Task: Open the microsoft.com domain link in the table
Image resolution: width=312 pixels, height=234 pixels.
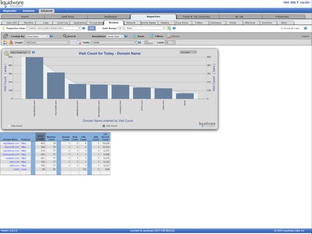Action: click(x=12, y=147)
